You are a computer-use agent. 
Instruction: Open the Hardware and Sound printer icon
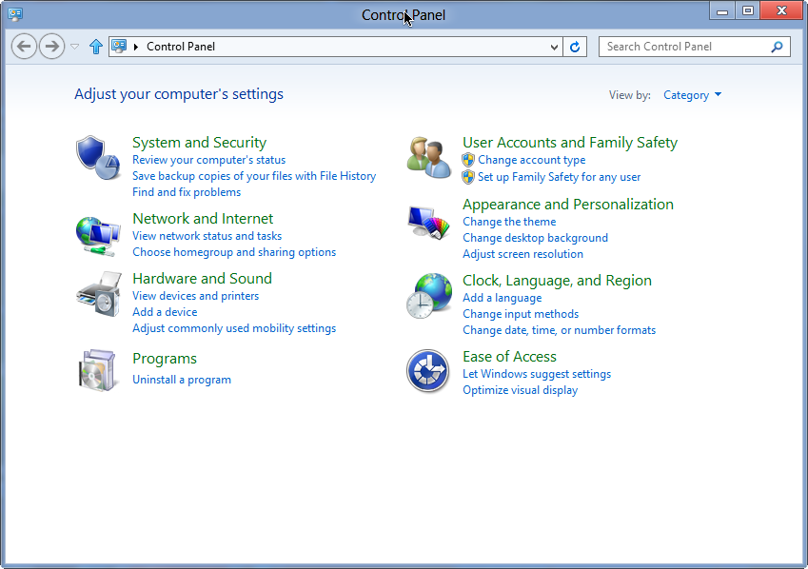99,294
